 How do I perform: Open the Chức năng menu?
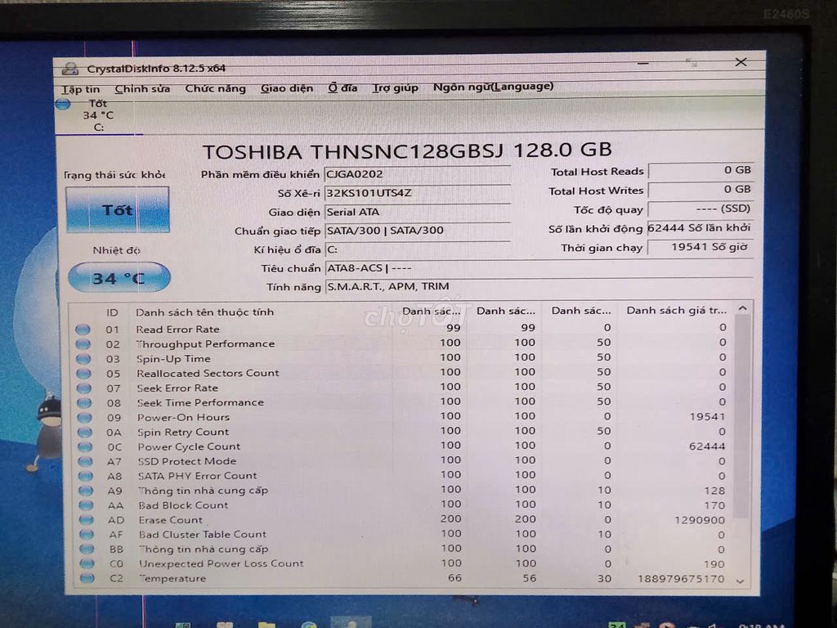215,88
